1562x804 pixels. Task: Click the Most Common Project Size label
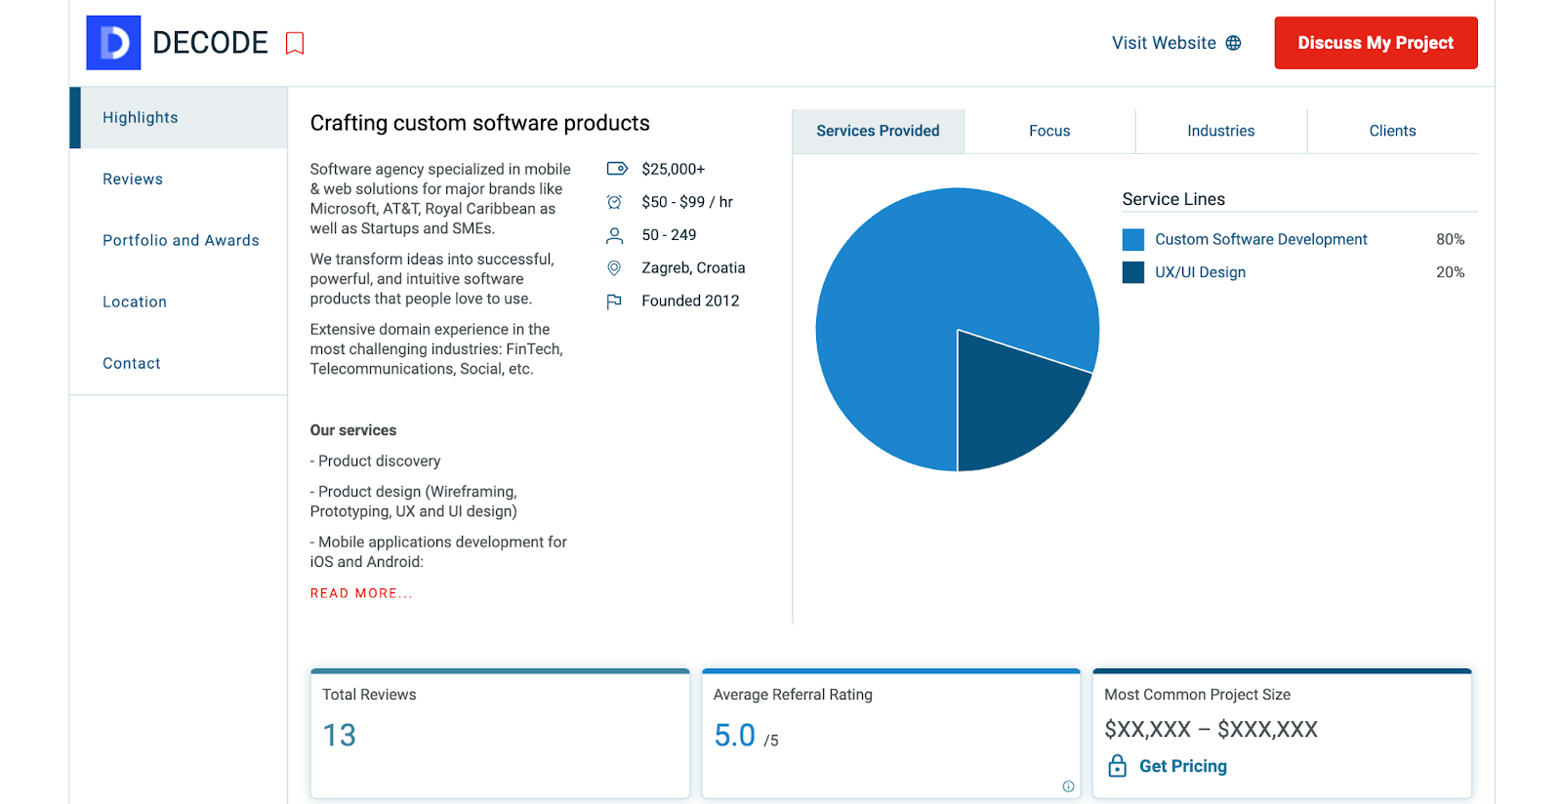click(1197, 695)
